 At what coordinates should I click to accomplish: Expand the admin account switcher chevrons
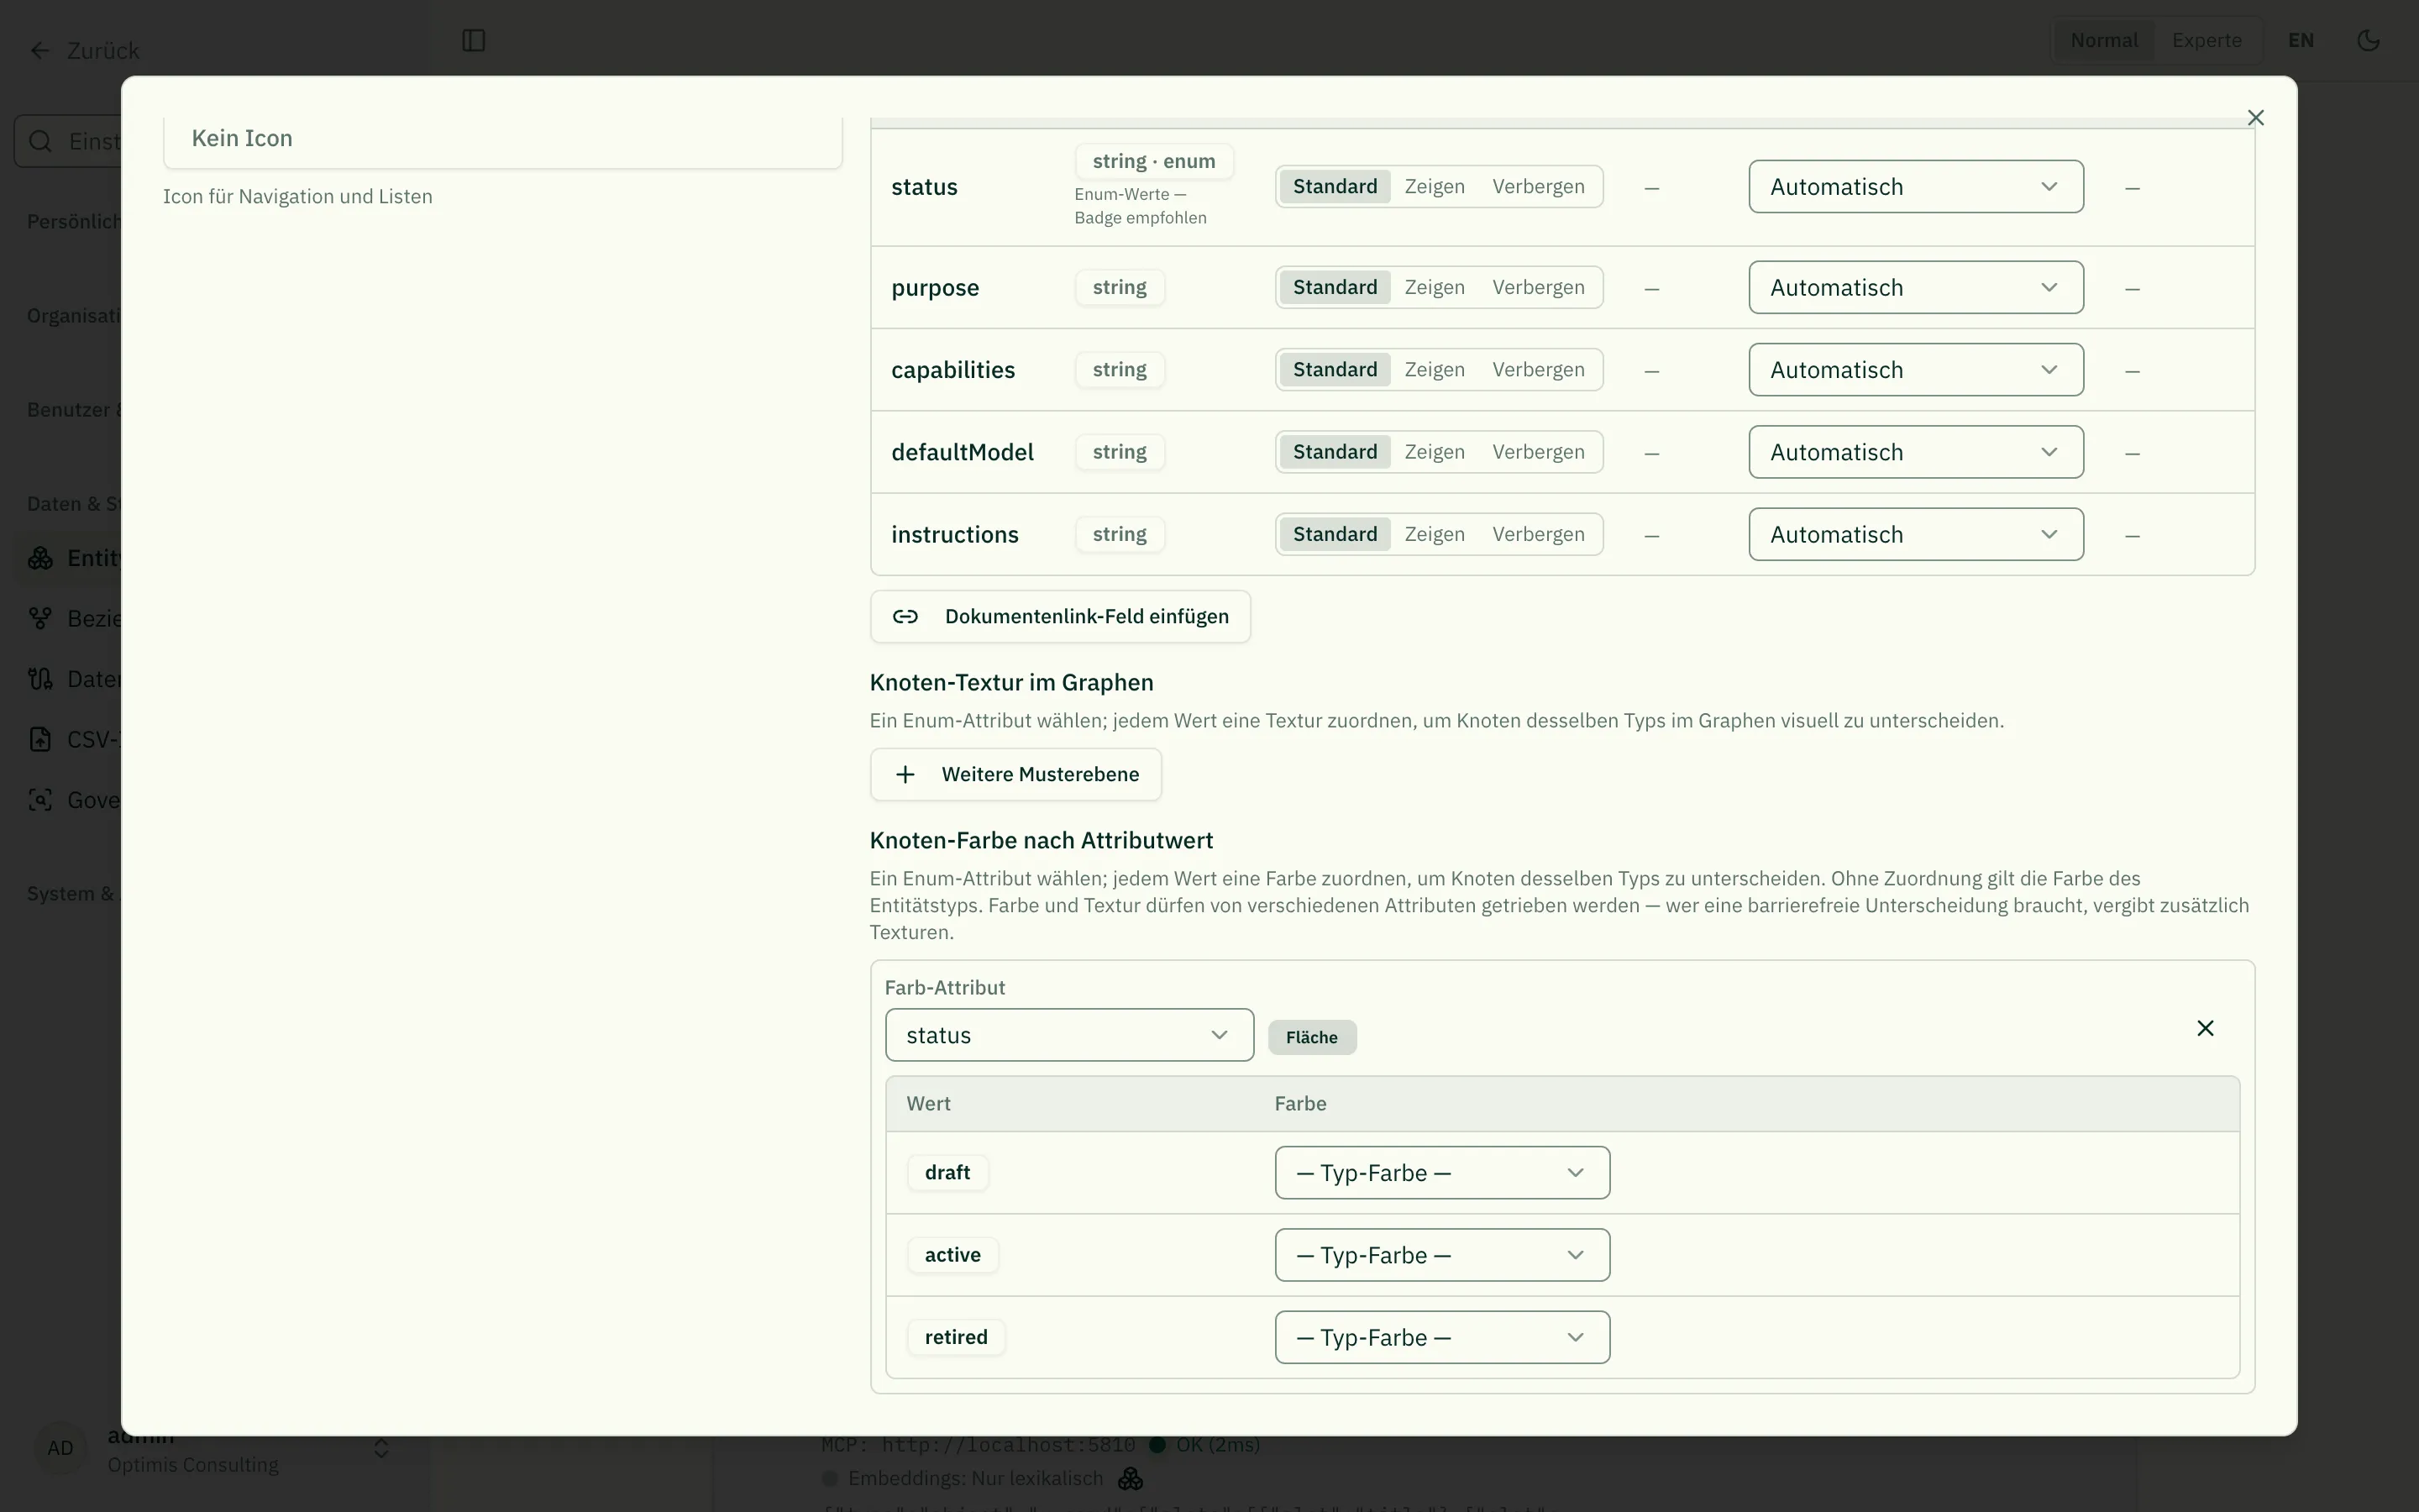(x=380, y=1449)
